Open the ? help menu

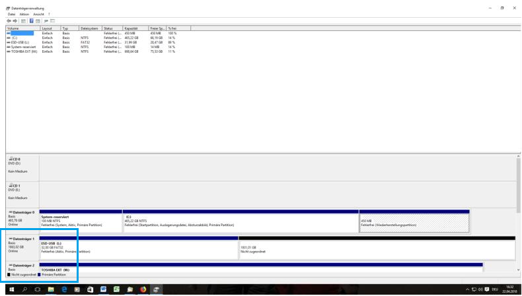point(49,15)
